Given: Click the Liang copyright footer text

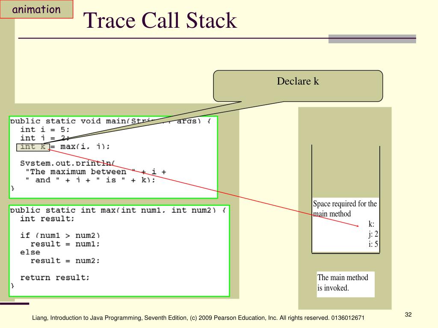Looking at the screenshot, I should [198, 318].
